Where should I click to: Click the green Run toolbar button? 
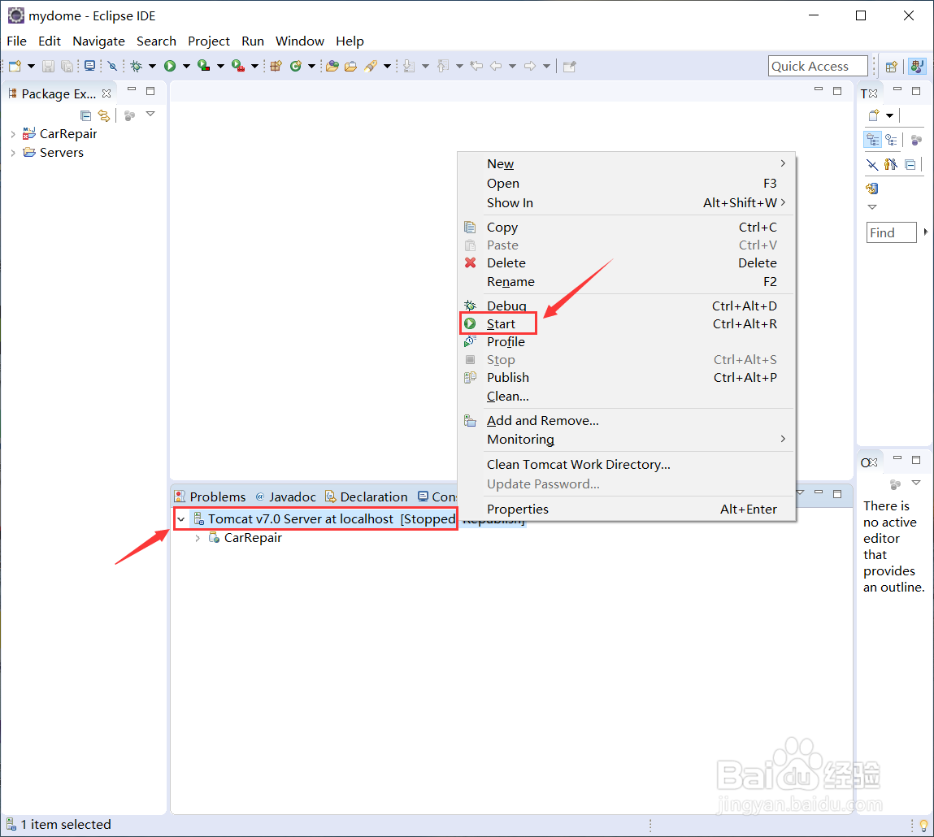pyautogui.click(x=170, y=66)
